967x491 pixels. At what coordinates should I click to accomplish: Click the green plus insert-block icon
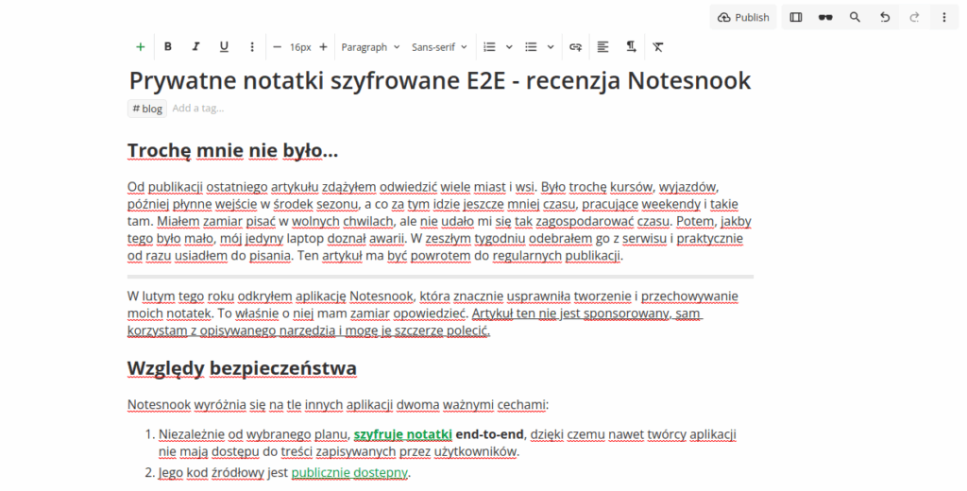[140, 47]
